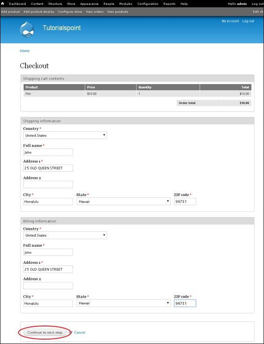Click Billing City field
The image size is (264, 344).
[x=48, y=303]
